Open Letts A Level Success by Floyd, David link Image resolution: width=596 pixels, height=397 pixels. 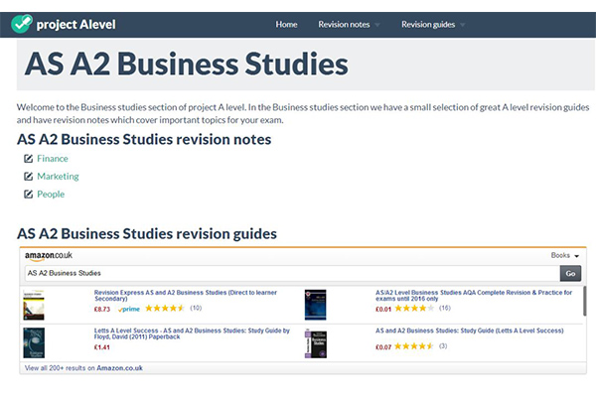pyautogui.click(x=192, y=333)
